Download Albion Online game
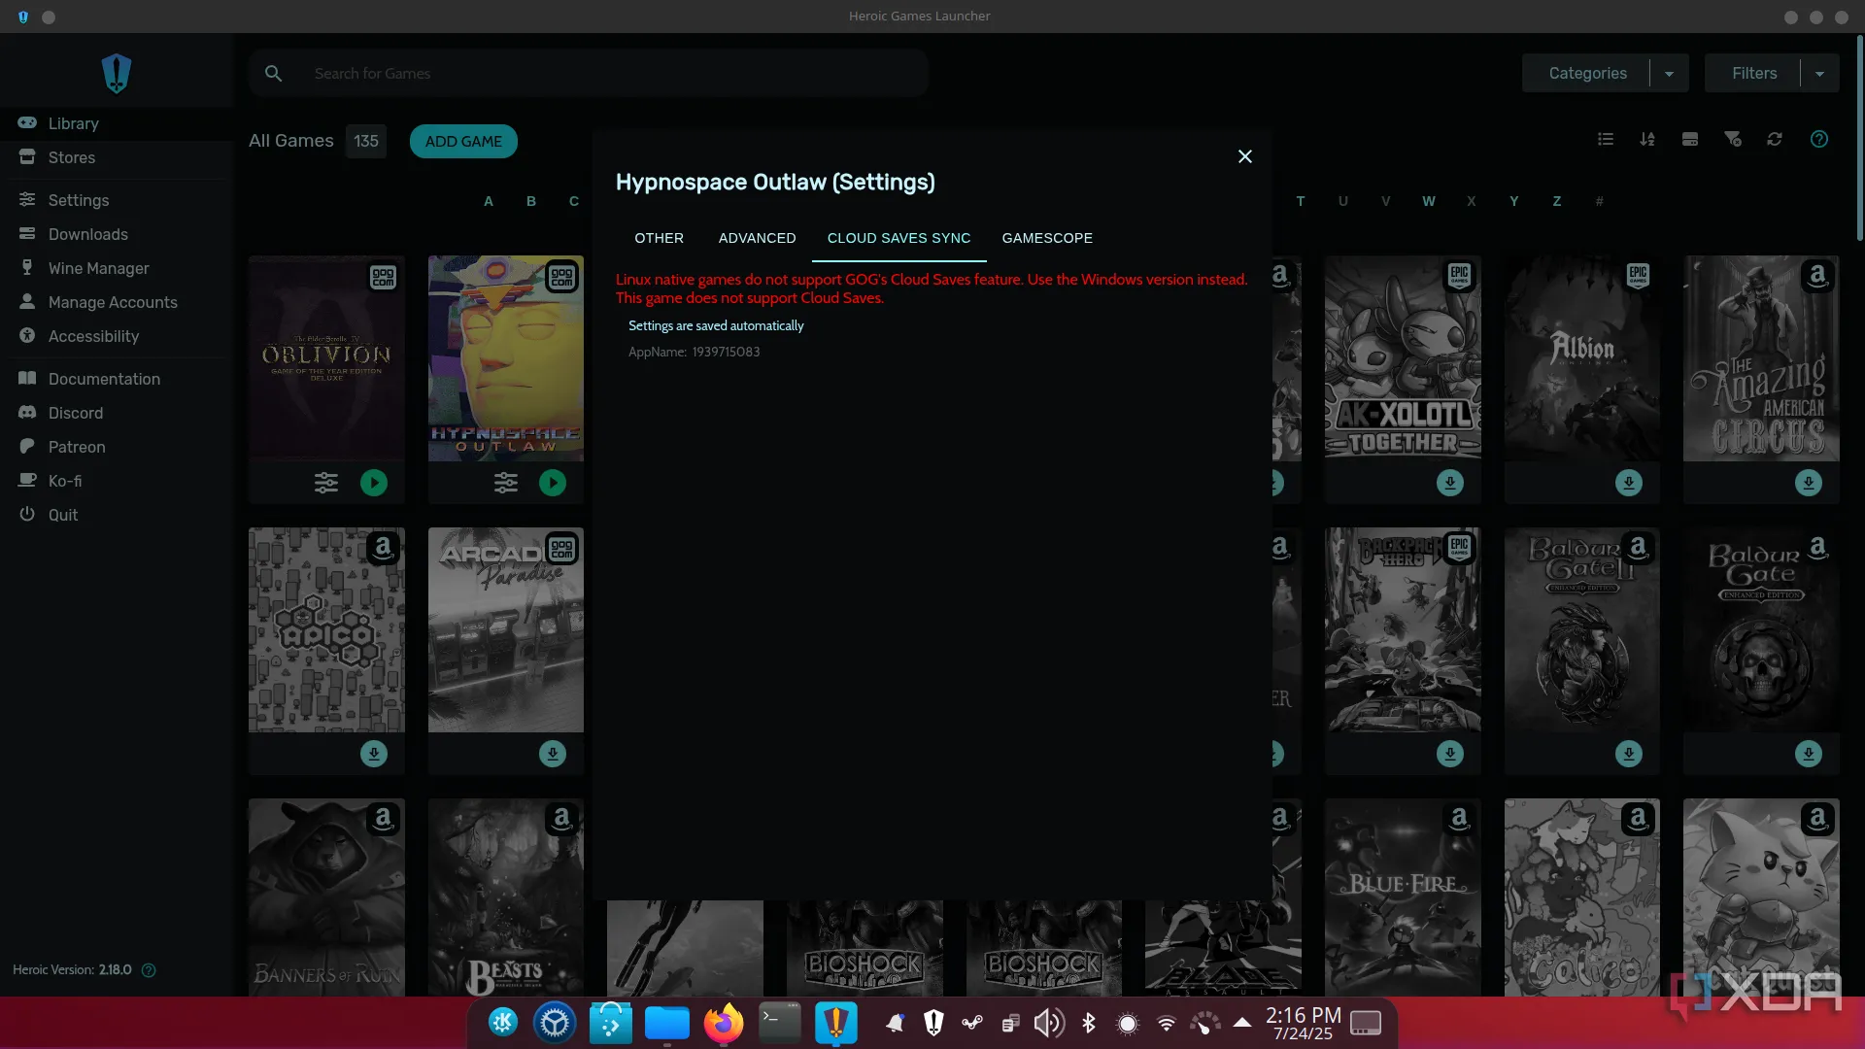This screenshot has width=1865, height=1049. pyautogui.click(x=1629, y=483)
